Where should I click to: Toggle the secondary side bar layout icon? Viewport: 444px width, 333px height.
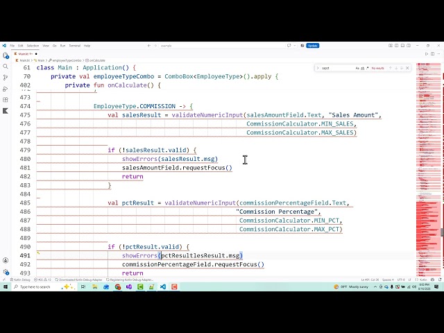(x=409, y=46)
